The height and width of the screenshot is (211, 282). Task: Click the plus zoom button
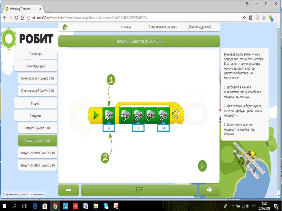[210, 190]
